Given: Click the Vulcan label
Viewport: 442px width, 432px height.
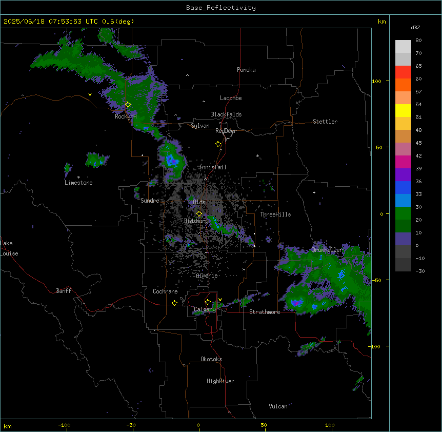Looking at the screenshot, I should pos(278,406).
